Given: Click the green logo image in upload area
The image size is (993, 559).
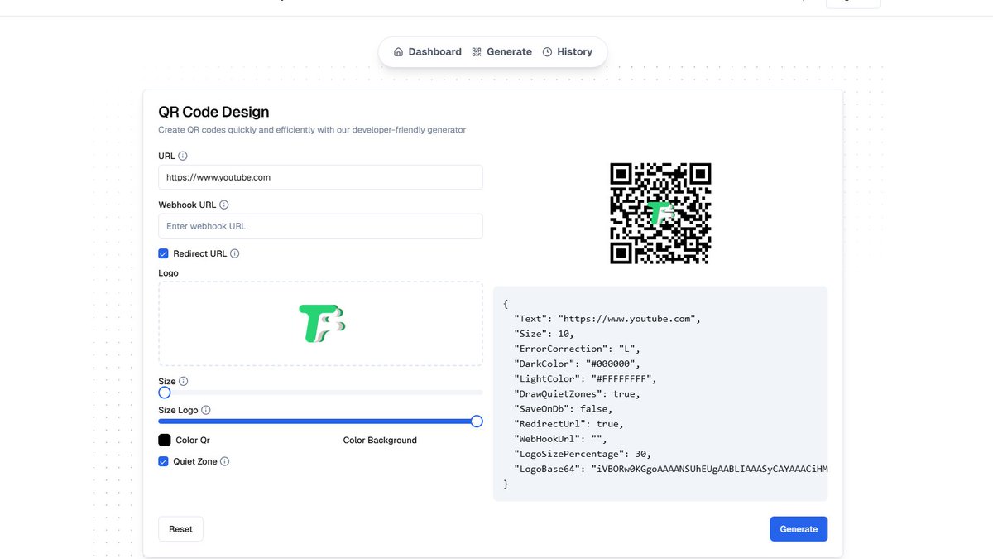Looking at the screenshot, I should (x=321, y=324).
